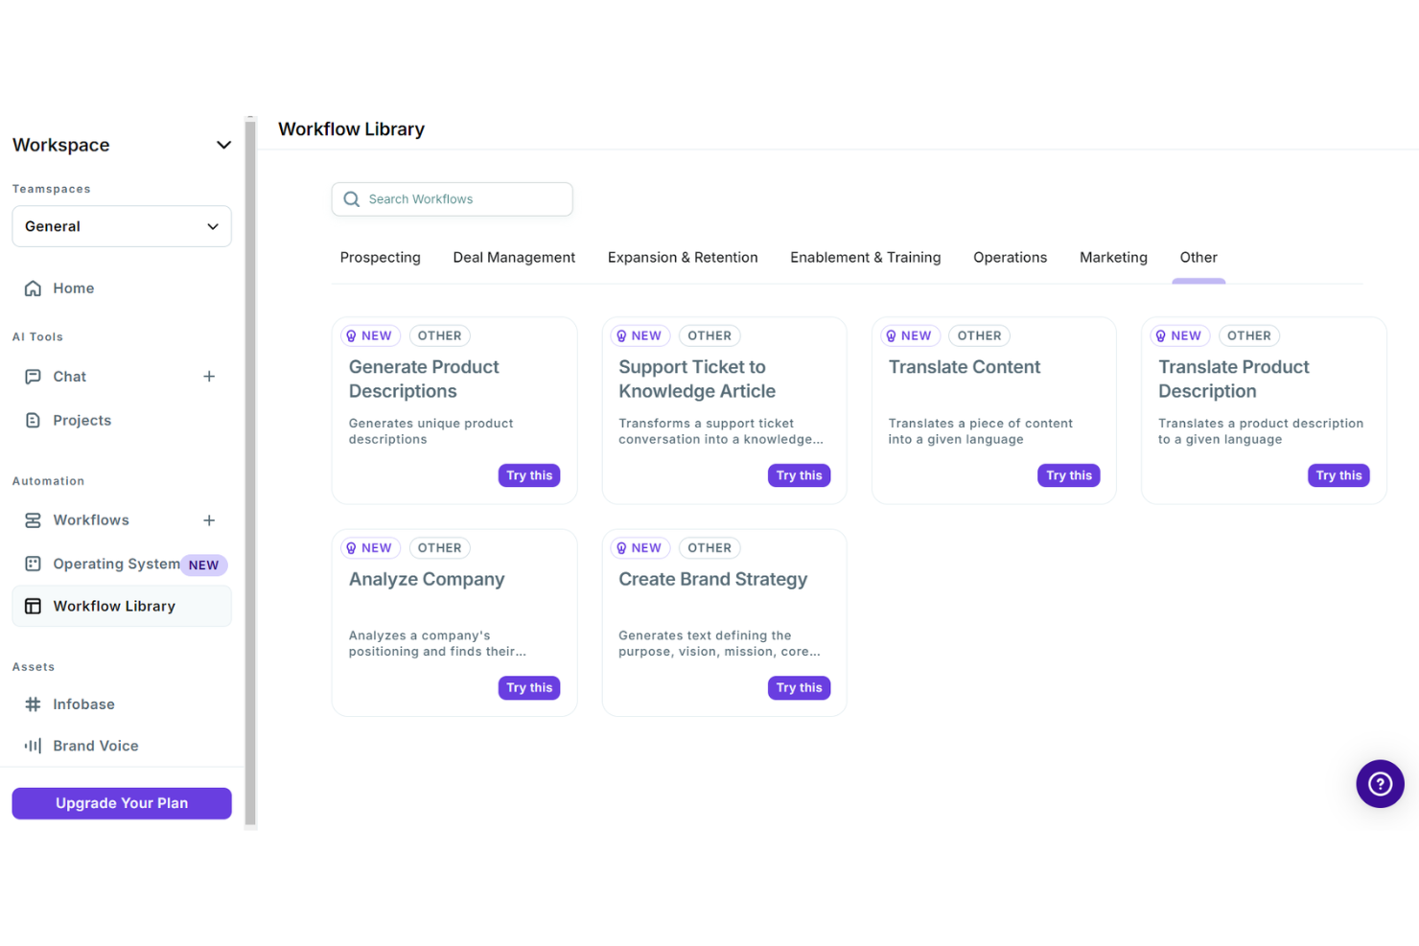Open the Operating System panel

tap(116, 564)
